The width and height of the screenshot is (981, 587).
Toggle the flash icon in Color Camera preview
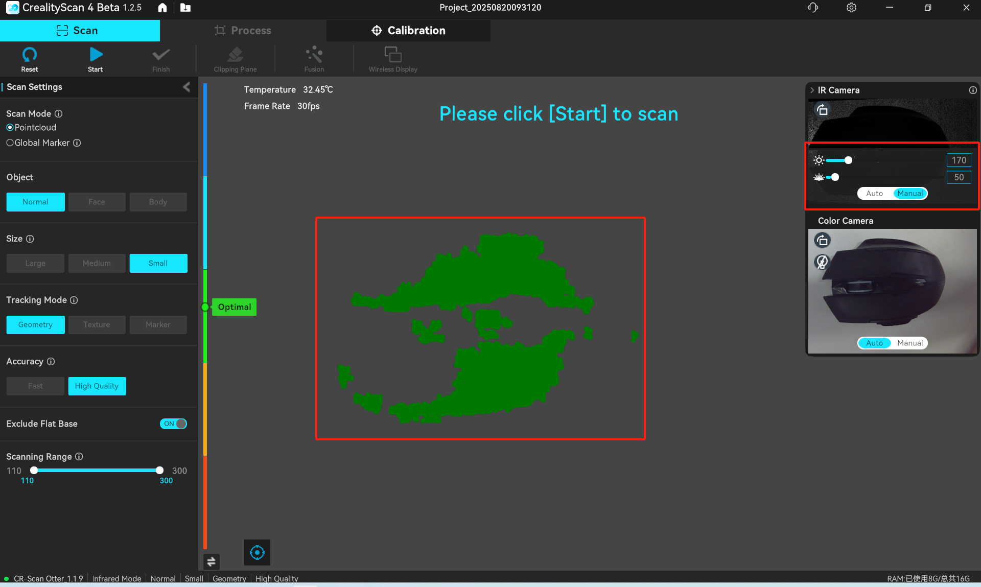pos(822,263)
